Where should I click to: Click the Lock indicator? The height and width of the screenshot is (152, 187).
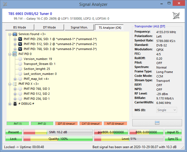pos(14,139)
